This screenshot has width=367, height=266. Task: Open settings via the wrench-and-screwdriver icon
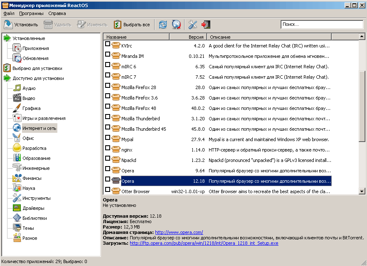pyautogui.click(x=192, y=25)
